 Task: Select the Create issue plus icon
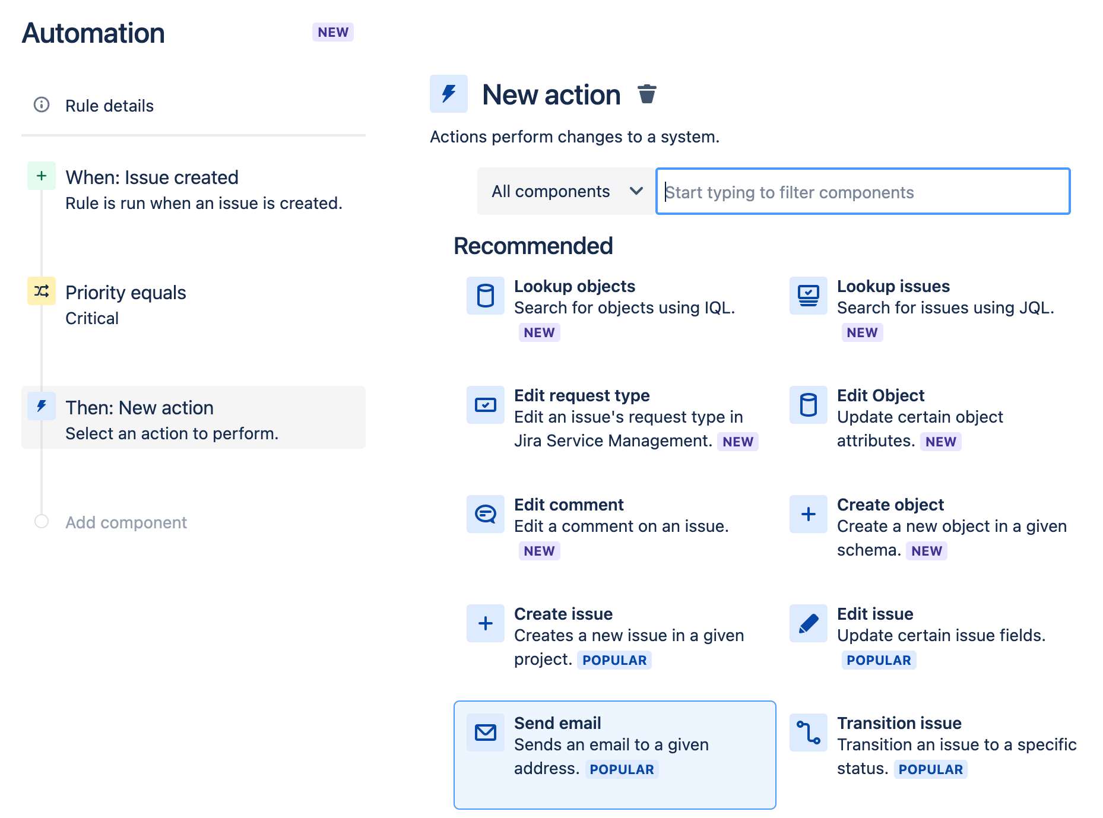click(486, 623)
